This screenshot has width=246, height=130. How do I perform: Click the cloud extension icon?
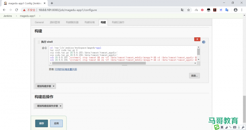pyautogui.click(x=196, y=10)
